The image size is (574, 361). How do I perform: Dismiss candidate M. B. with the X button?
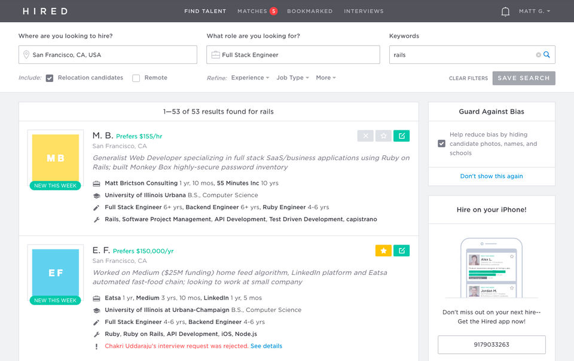(365, 136)
